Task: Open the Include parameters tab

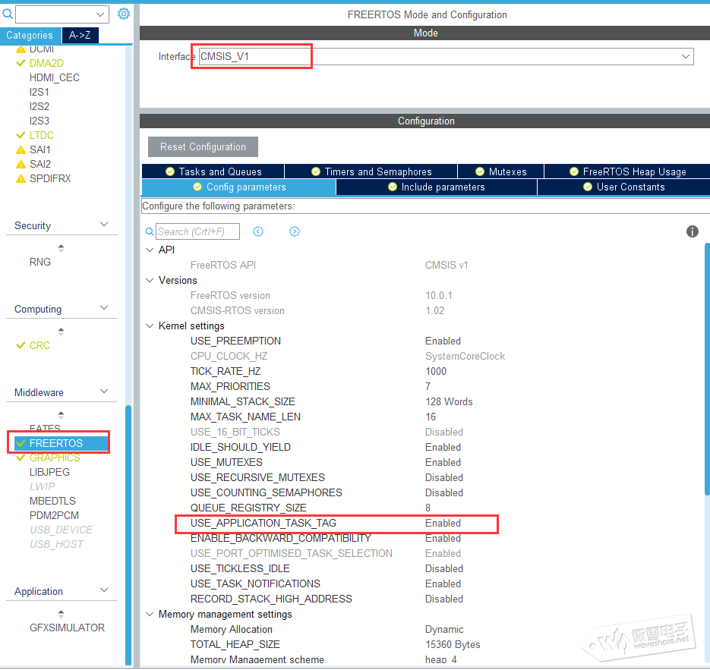Action: 436,187
